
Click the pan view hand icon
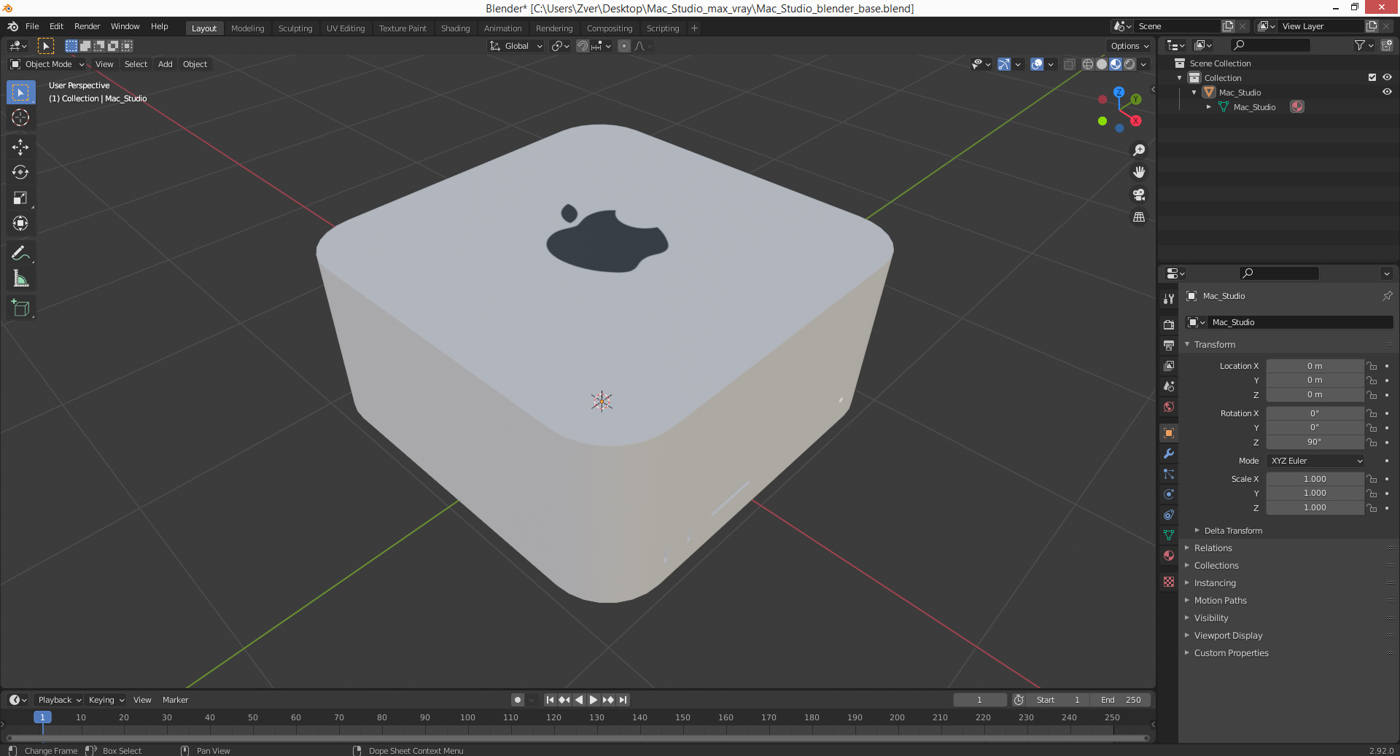click(1139, 172)
